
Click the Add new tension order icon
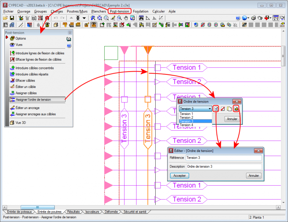pyautogui.click(x=216, y=109)
